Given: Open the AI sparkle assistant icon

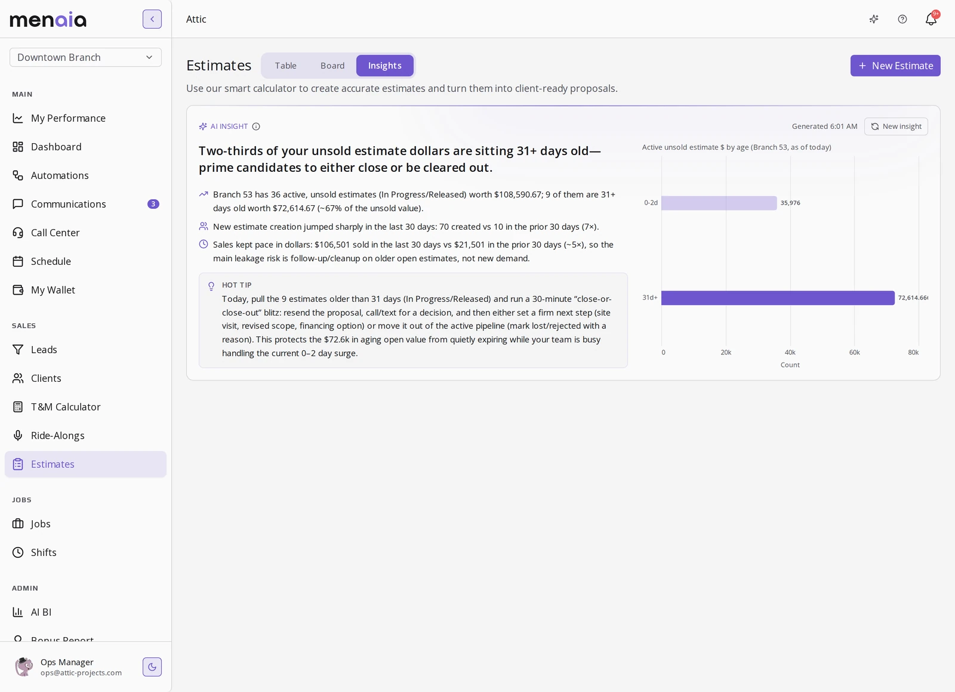Looking at the screenshot, I should click(x=874, y=19).
